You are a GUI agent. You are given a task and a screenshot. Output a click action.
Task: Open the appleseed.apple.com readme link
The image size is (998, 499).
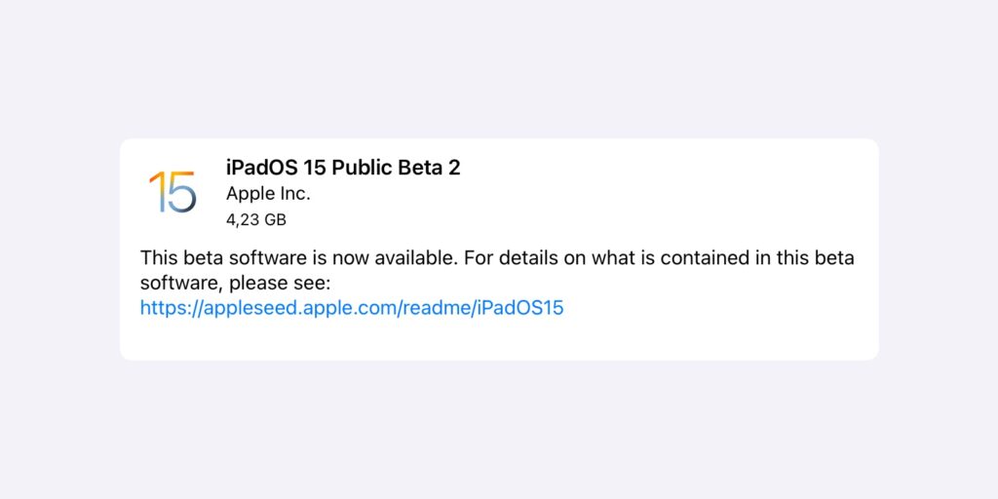tap(352, 308)
